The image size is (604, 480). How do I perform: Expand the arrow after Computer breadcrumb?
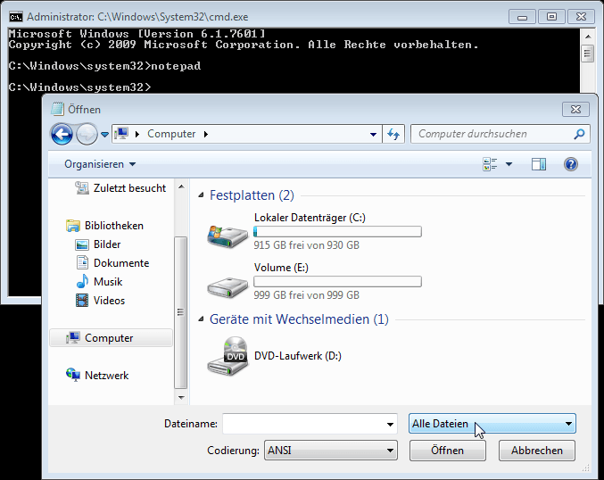(x=206, y=134)
